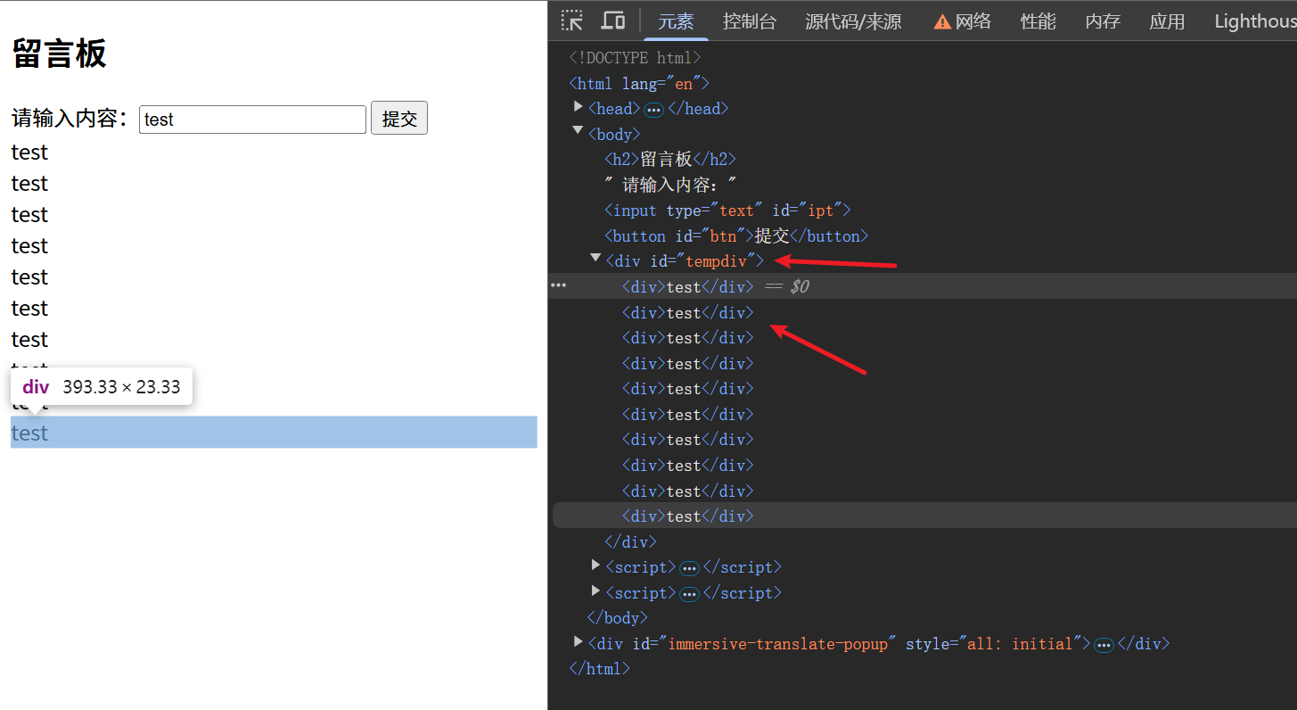Image resolution: width=1297 pixels, height=710 pixels.
Task: Open the 源代码/来源 tab
Action: pos(853,21)
